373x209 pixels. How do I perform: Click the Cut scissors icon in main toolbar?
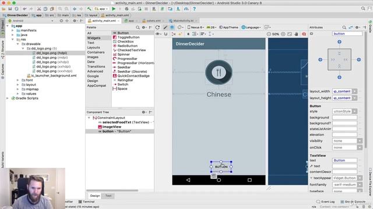point(39,9)
